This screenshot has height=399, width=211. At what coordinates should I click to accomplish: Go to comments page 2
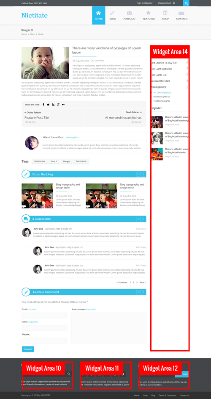134,283
